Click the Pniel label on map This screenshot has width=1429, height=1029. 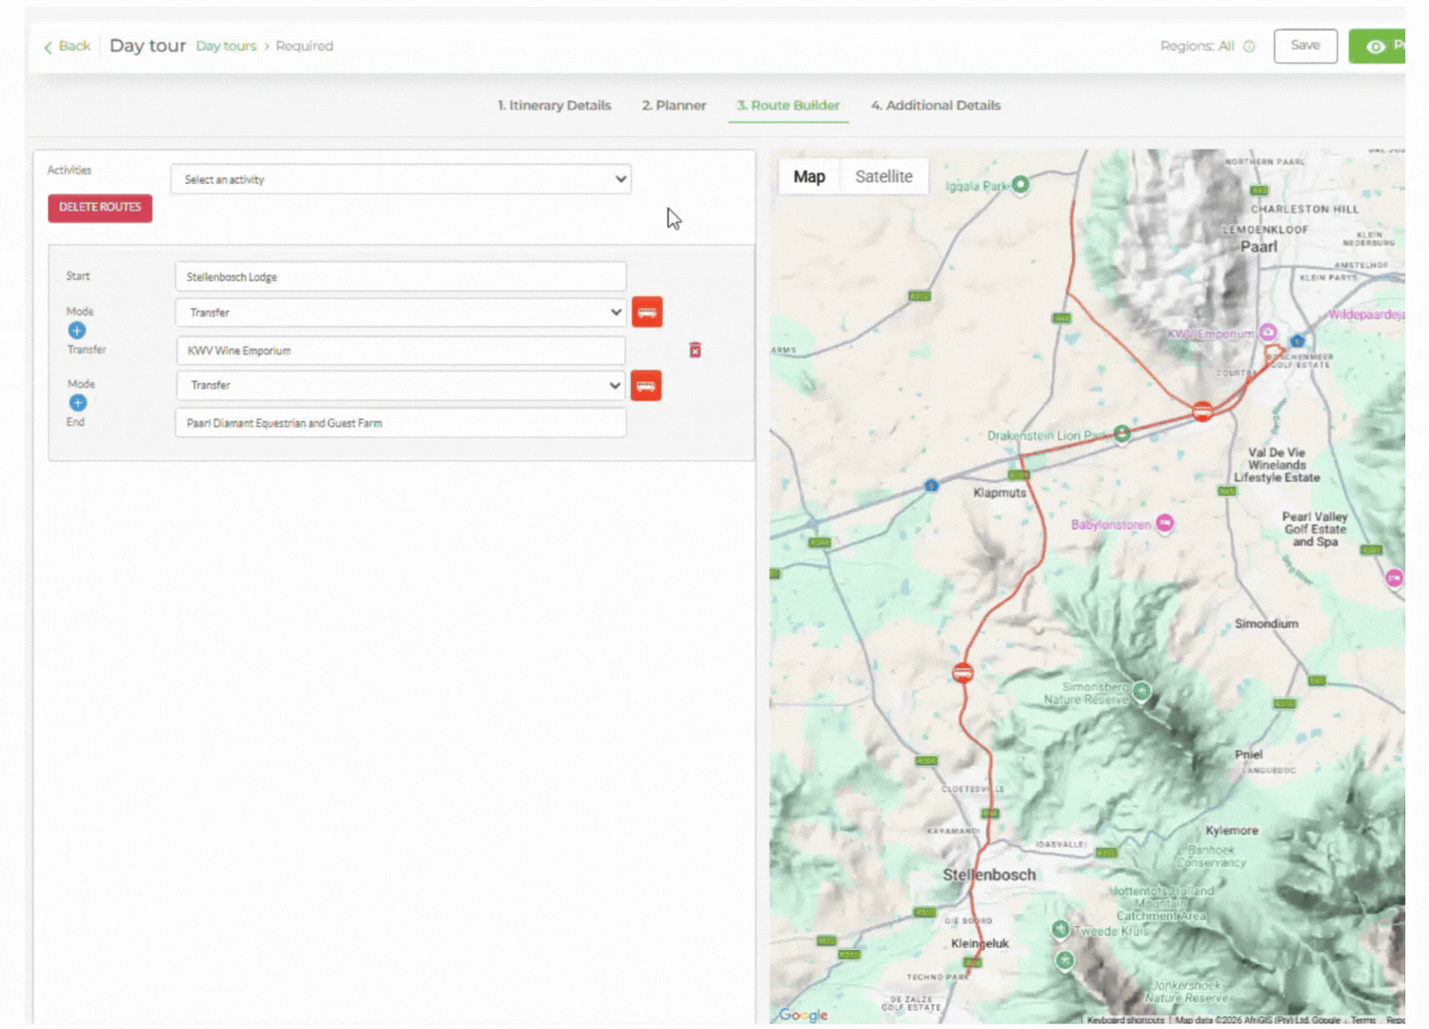(1248, 755)
